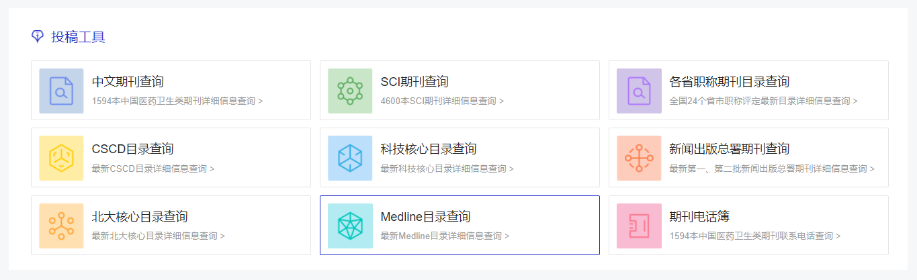Click the purple 各省职称期刊目录查询 icon
917x280 pixels.
639,91
